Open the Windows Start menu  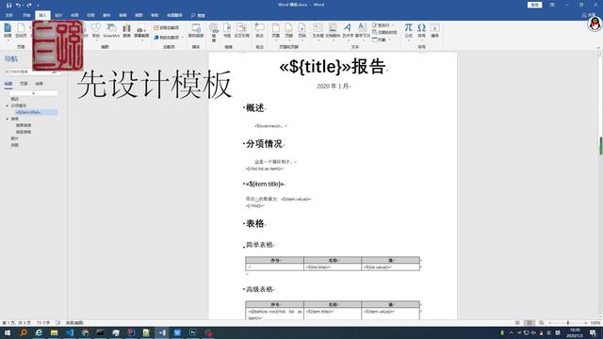coord(8,332)
